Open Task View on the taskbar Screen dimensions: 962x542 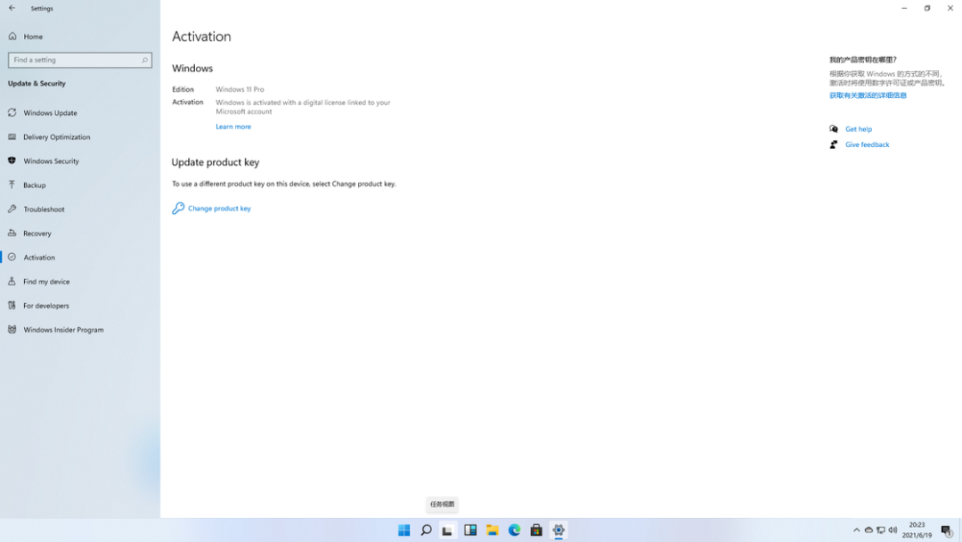point(448,530)
